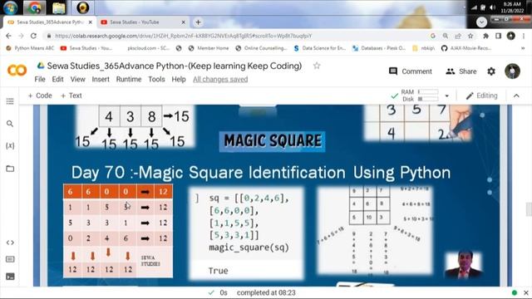Open the File menu
Screen dimensions: 532x299
click(40, 80)
